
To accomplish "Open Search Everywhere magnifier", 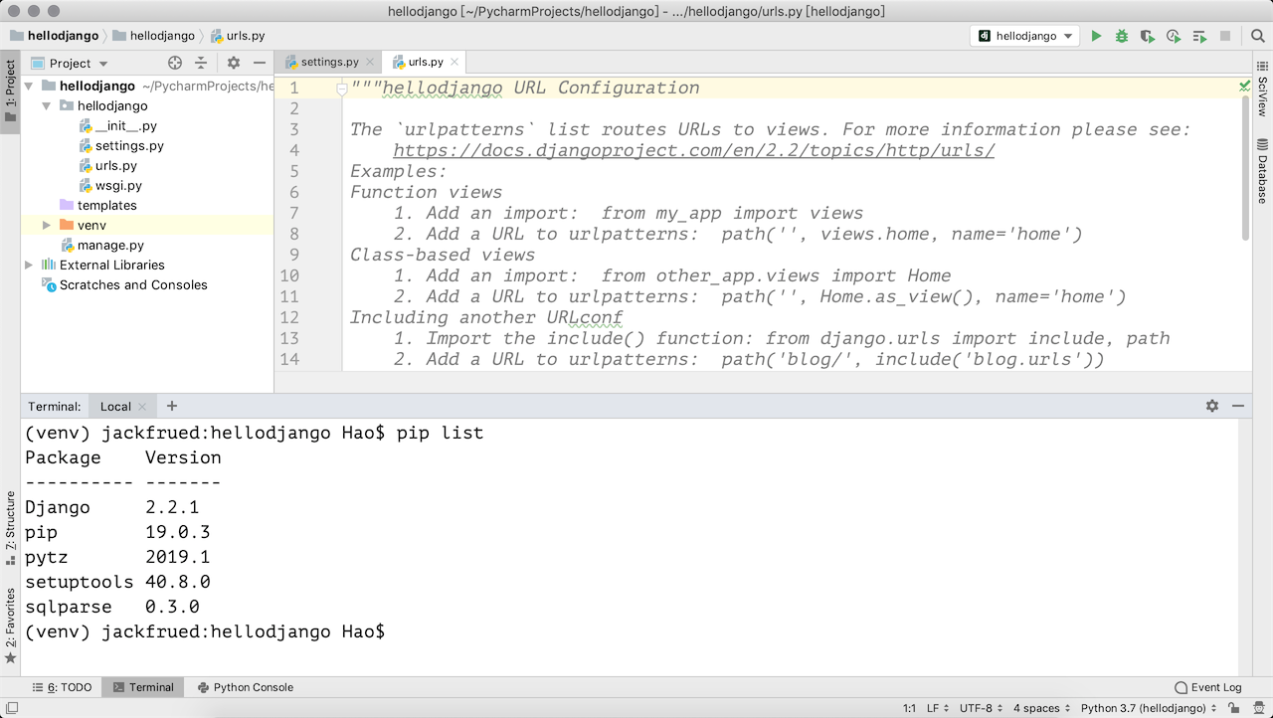I will pyautogui.click(x=1255, y=36).
